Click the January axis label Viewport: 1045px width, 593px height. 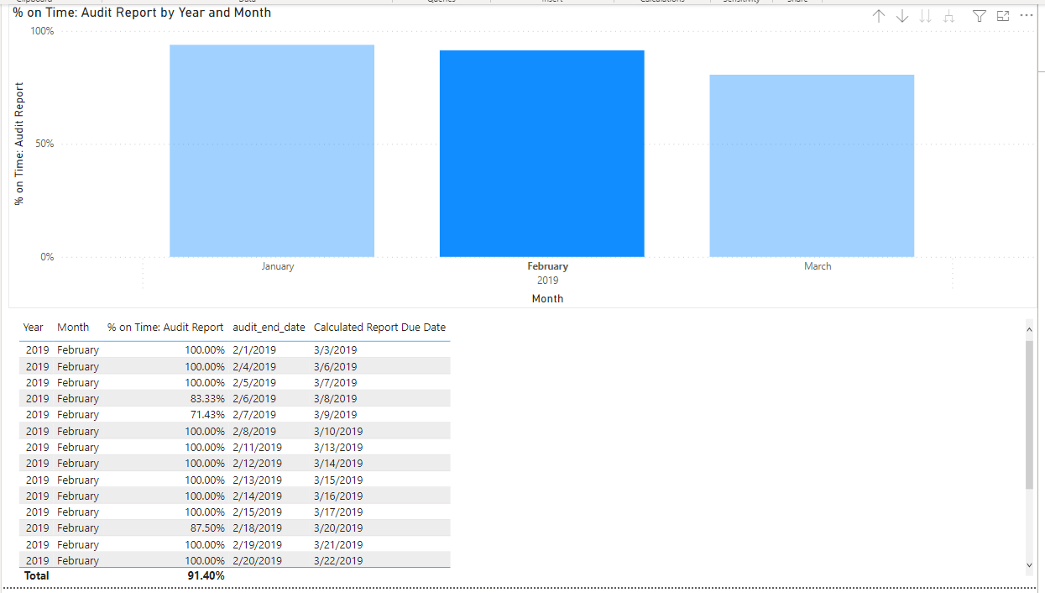point(278,266)
